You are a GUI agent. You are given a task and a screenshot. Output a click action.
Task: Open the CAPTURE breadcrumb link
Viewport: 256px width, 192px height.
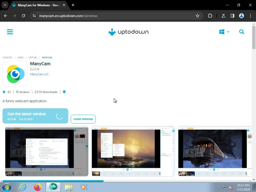pos(32,57)
